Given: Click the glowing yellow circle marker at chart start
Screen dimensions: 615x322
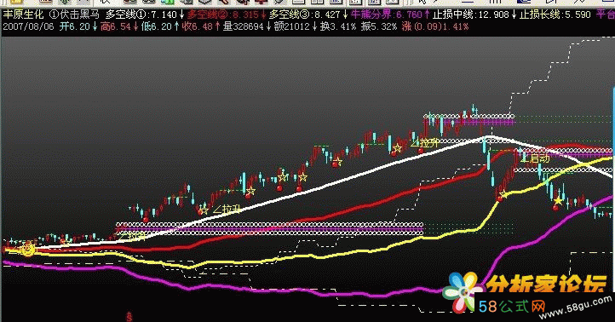Looking at the screenshot, I should click(28, 250).
